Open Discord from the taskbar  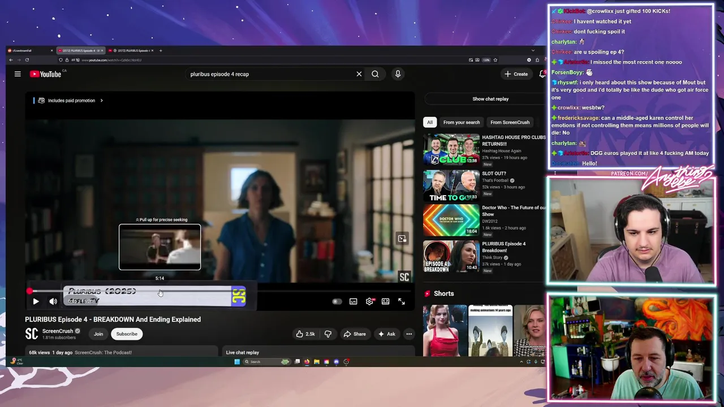point(337,362)
